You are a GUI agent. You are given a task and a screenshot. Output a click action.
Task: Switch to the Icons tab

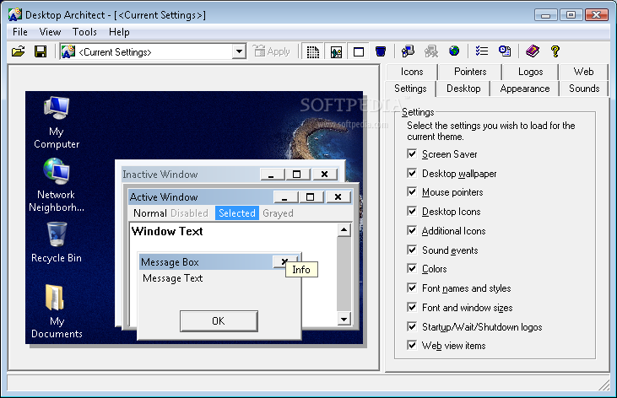(x=412, y=72)
